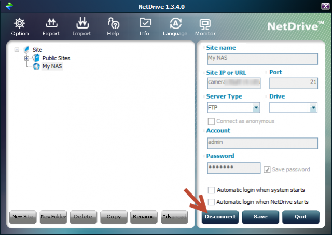Click the Port field showing 21

click(x=294, y=83)
